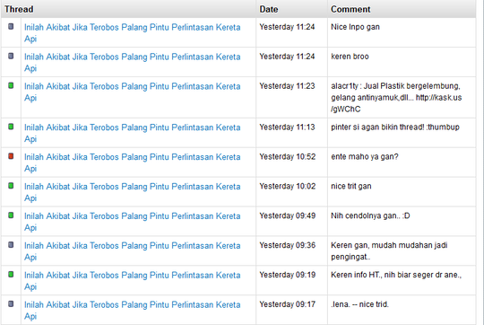Click the green icon beside 'nice trit gan'
The width and height of the screenshot is (484, 325).
pyautogui.click(x=11, y=186)
